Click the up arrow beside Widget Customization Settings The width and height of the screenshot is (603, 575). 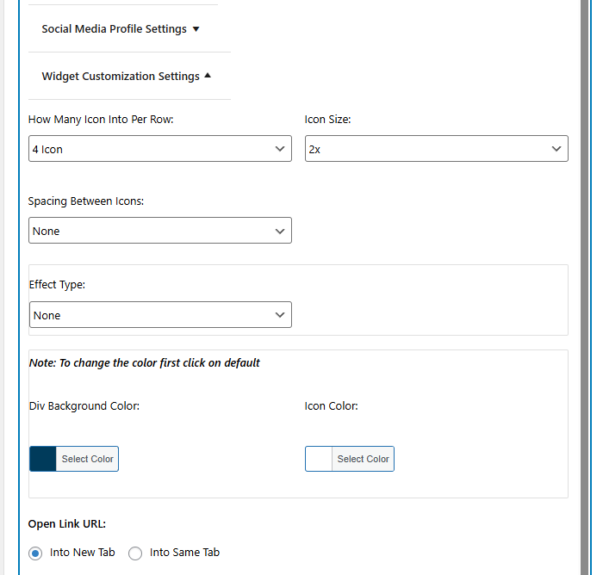click(x=208, y=76)
